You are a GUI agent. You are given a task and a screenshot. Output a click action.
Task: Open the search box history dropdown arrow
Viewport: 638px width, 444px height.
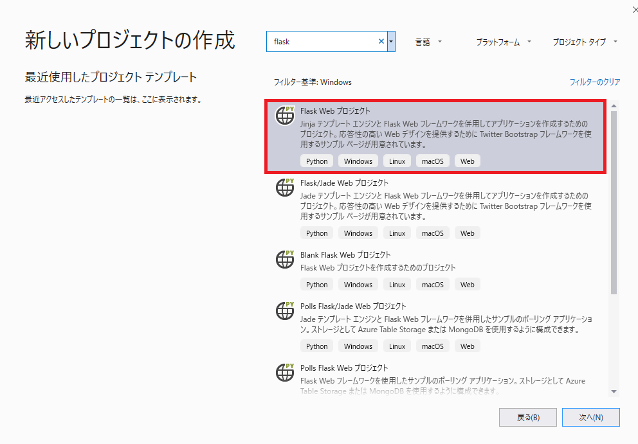tap(391, 42)
